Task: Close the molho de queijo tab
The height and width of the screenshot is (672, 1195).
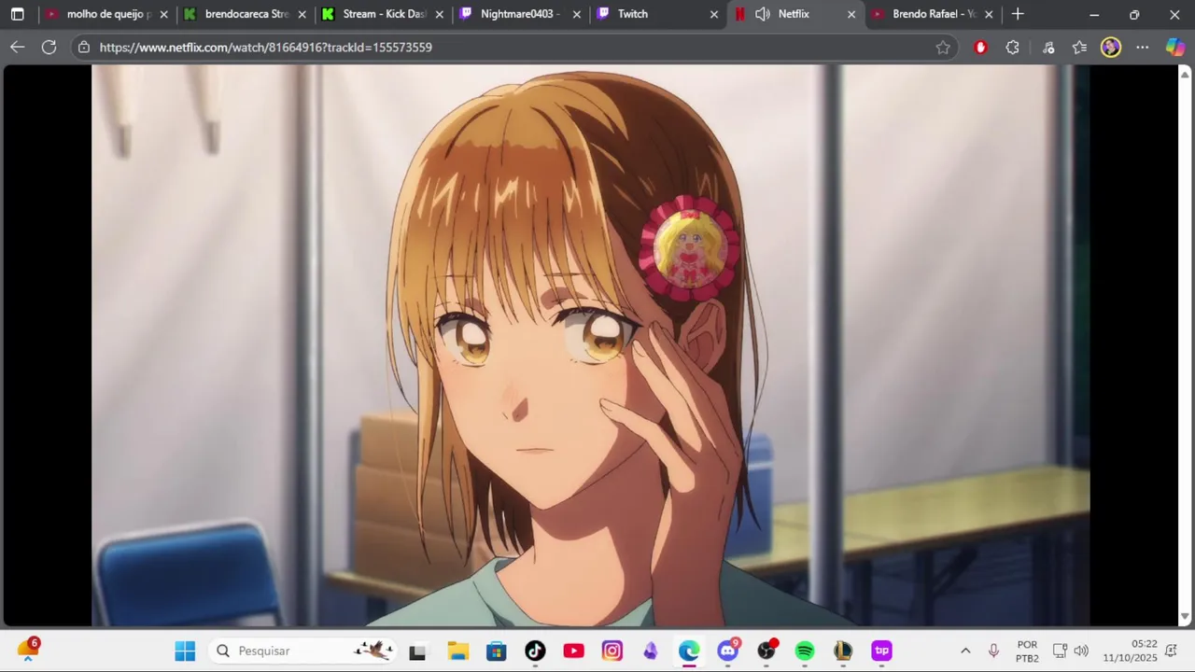Action: (164, 14)
